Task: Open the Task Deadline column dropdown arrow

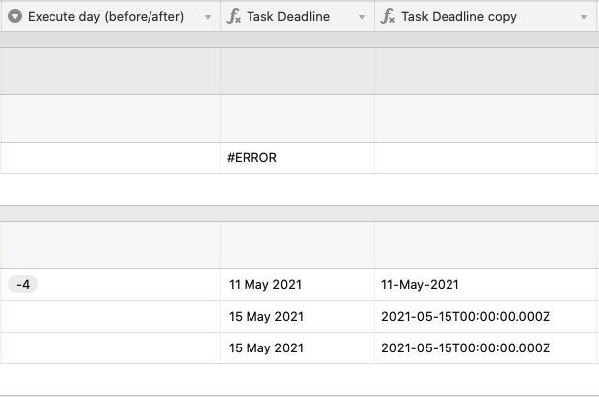Action: 362,17
